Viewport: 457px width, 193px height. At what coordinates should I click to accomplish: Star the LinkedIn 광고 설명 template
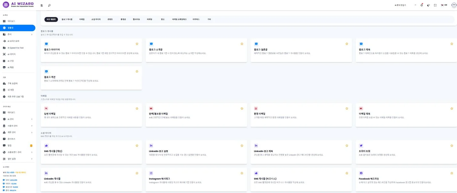click(242, 146)
